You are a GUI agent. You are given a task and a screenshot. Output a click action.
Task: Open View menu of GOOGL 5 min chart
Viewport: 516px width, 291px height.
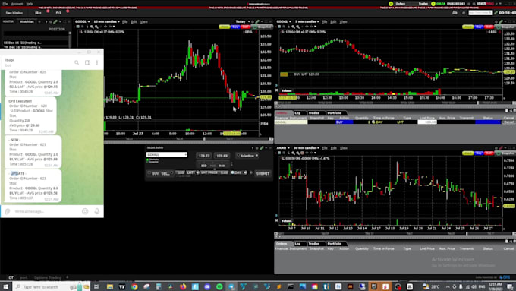[343, 22]
